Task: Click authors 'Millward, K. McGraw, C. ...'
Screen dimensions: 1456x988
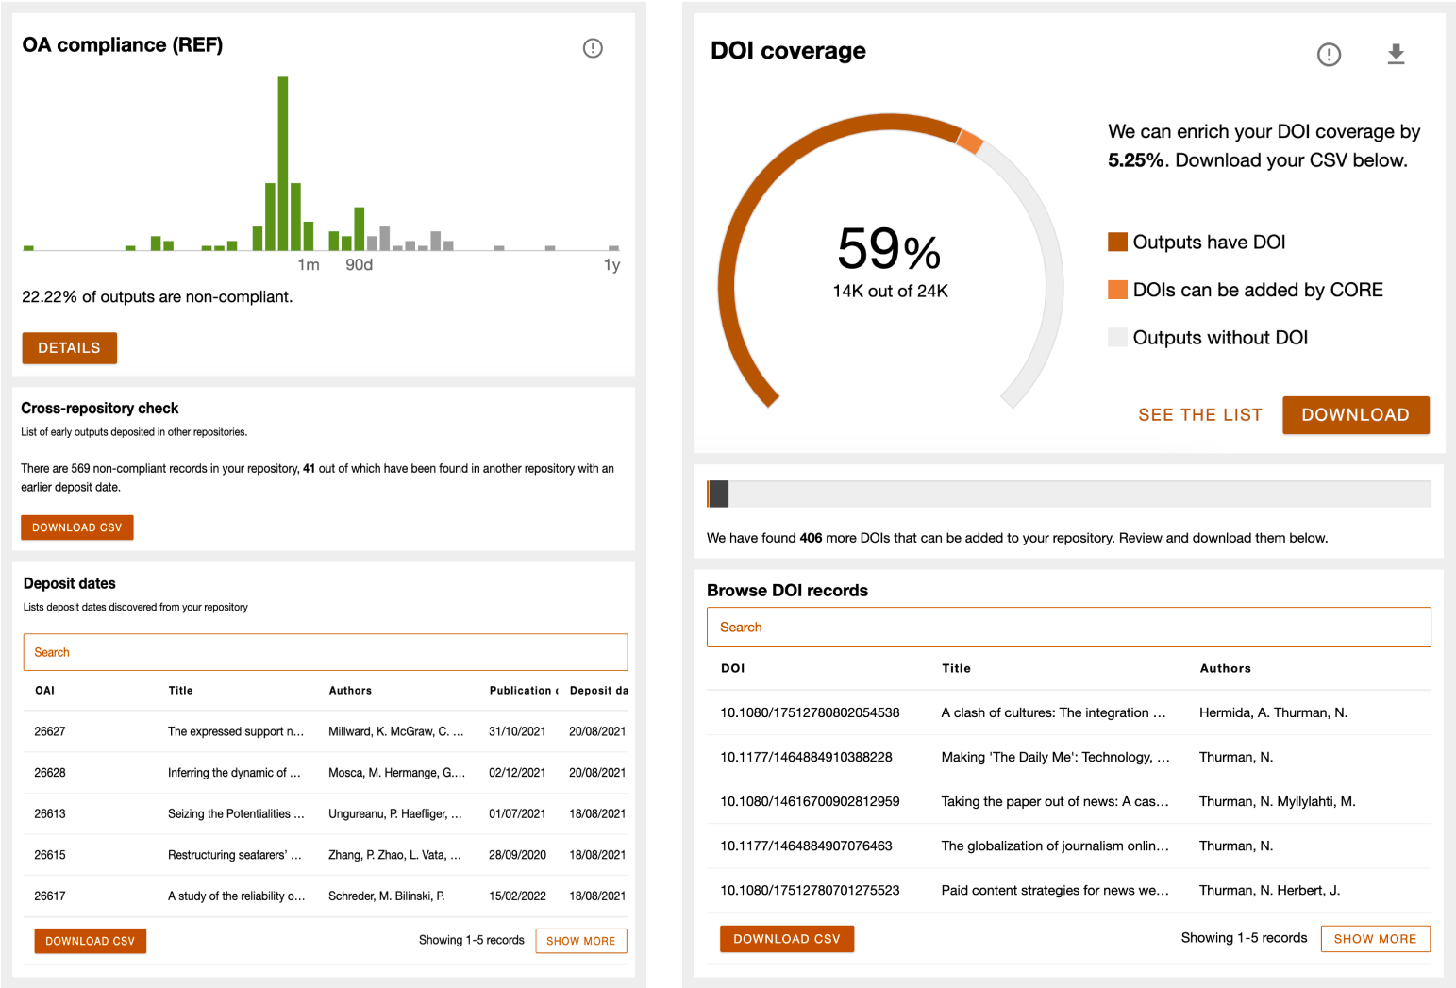Action: coord(396,731)
